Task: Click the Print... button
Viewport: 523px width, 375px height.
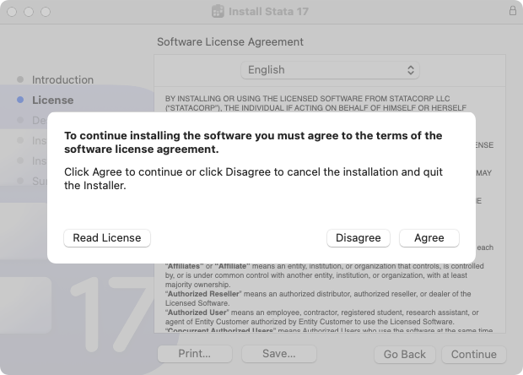Action: click(x=194, y=354)
